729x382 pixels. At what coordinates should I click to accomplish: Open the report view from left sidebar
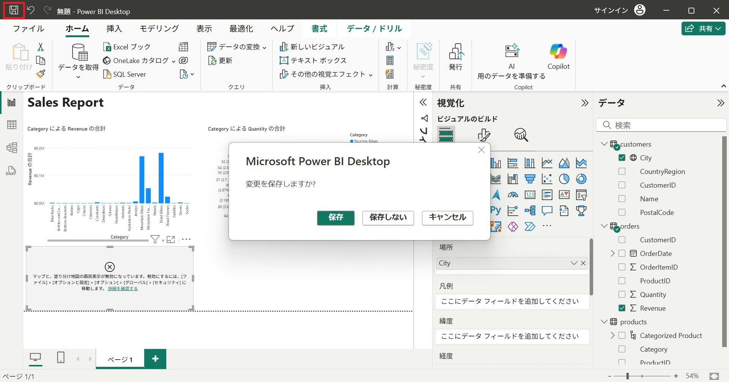(x=12, y=103)
